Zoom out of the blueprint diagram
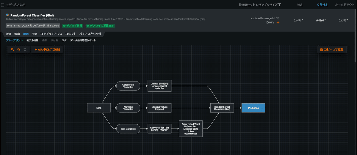Image resolution: width=357 pixels, height=155 pixels. click(x=19, y=50)
